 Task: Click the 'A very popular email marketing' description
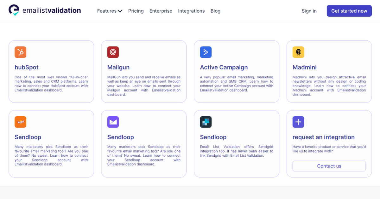point(237,84)
